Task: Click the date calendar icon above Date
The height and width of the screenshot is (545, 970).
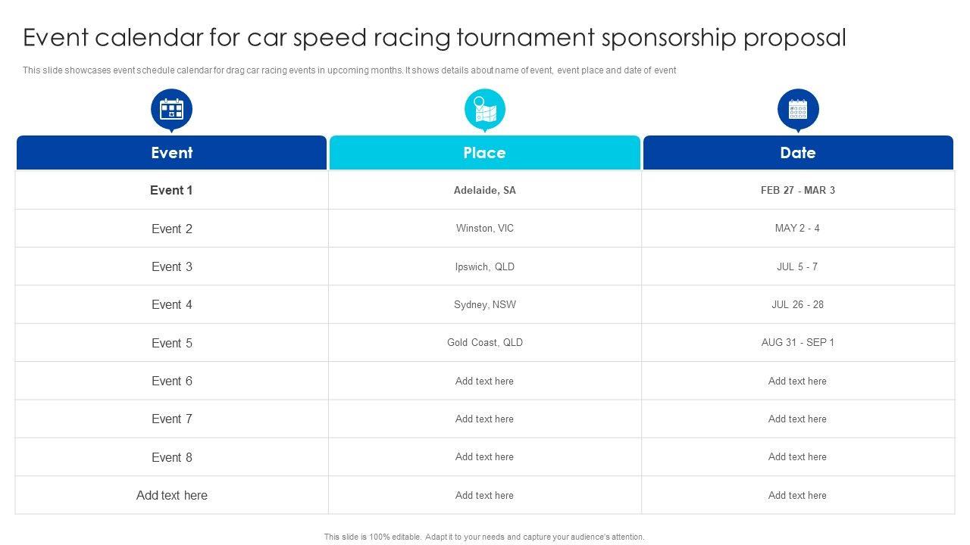Action: [x=798, y=110]
